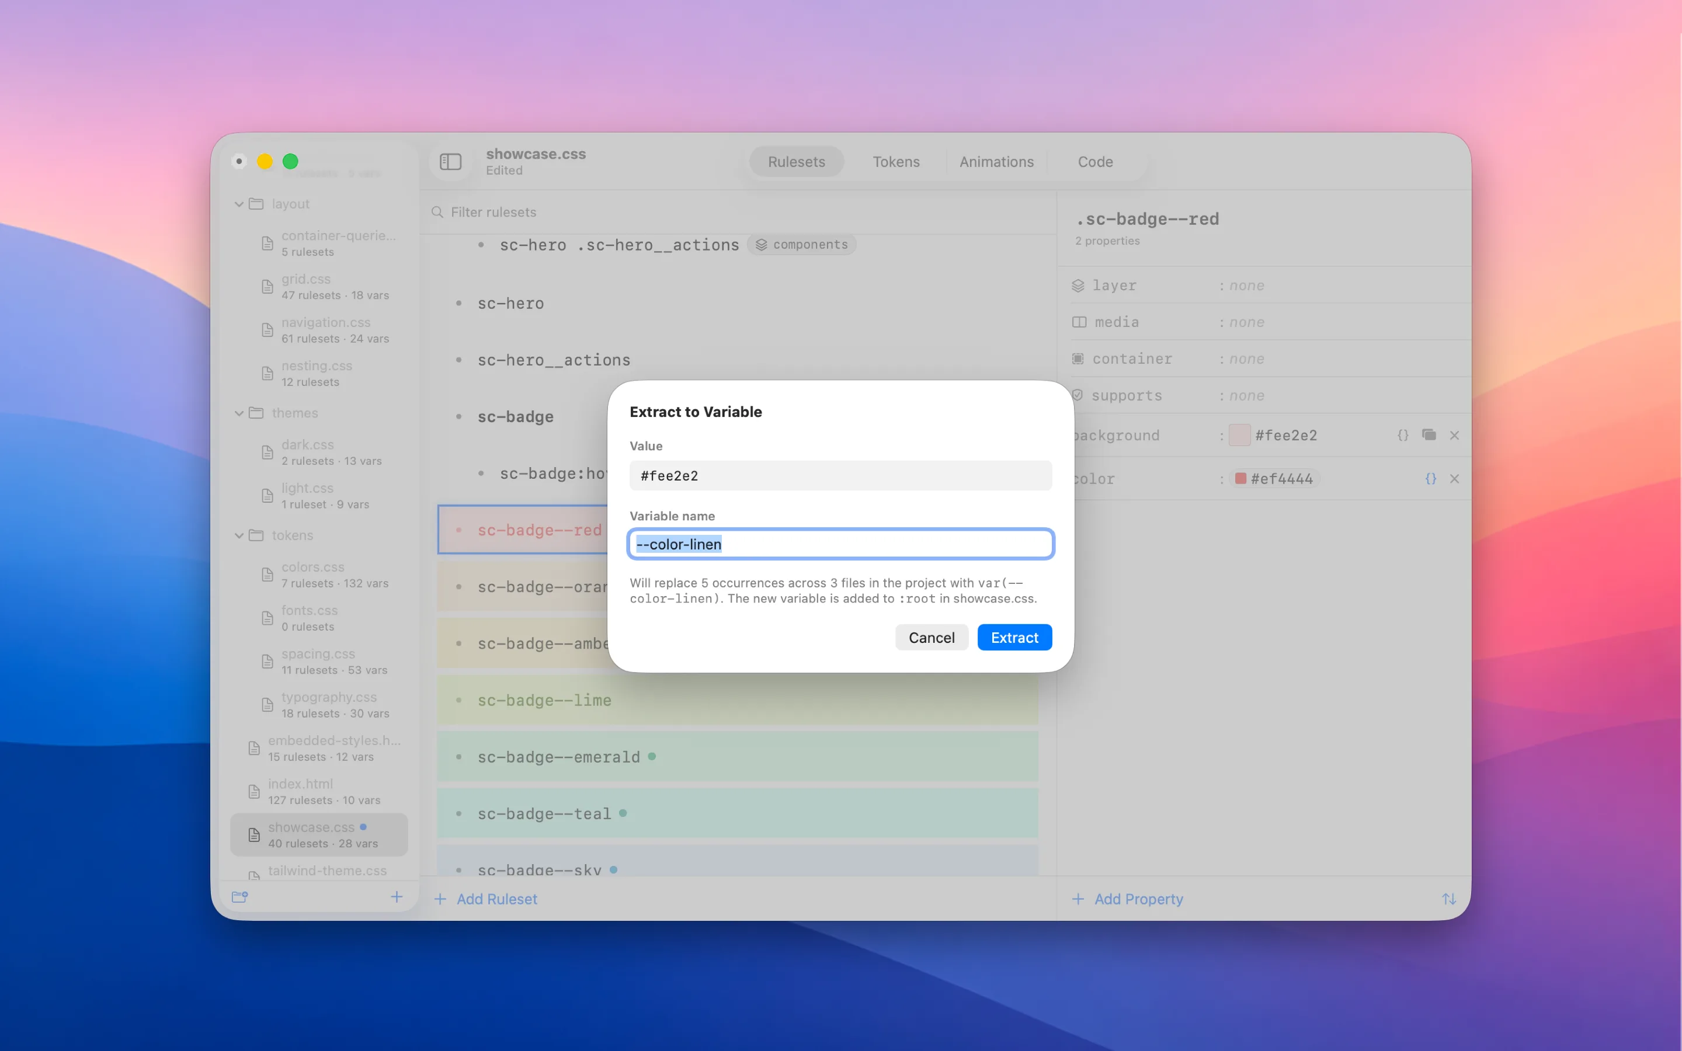Select the sc-badge--lime ruleset
The image size is (1682, 1051).
738,700
